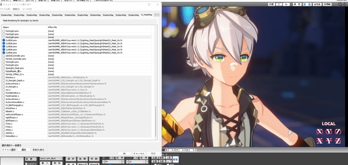This screenshot has width=348, height=165.
Task: Open the SpotLight_Mask model dropdown
Action: click(51, 159)
